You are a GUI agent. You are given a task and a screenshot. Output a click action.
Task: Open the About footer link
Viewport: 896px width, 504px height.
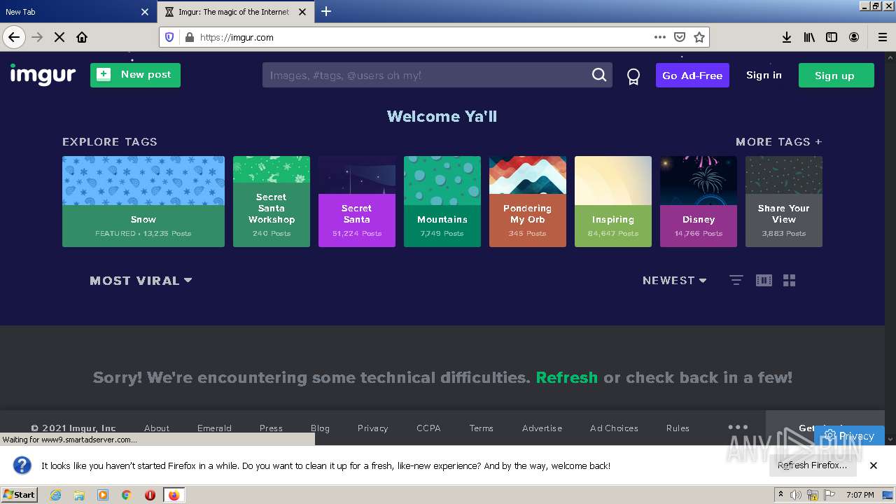pyautogui.click(x=157, y=428)
